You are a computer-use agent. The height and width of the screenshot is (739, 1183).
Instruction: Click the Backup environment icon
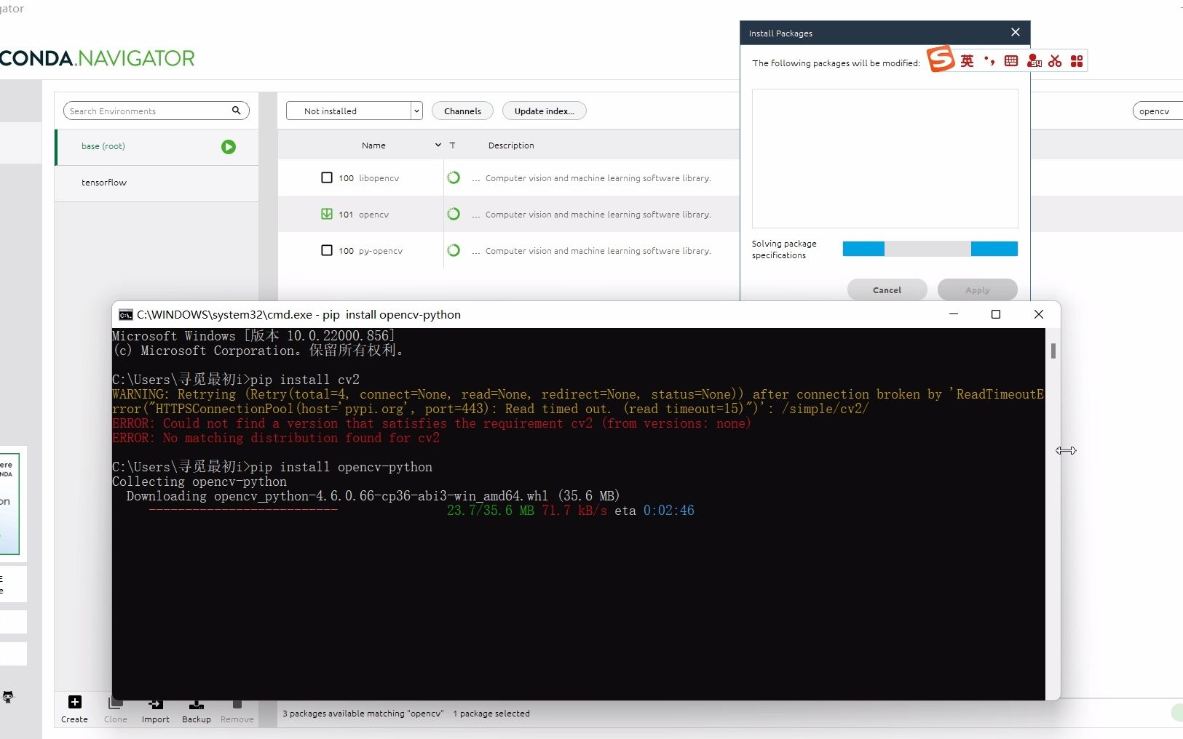pos(195,704)
